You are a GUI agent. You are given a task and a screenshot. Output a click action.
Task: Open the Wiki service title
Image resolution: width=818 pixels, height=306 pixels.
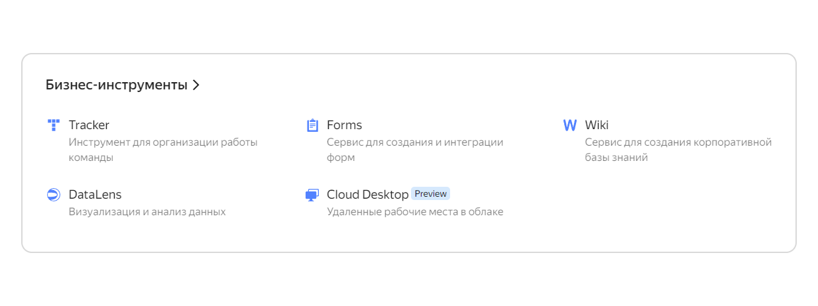(597, 125)
